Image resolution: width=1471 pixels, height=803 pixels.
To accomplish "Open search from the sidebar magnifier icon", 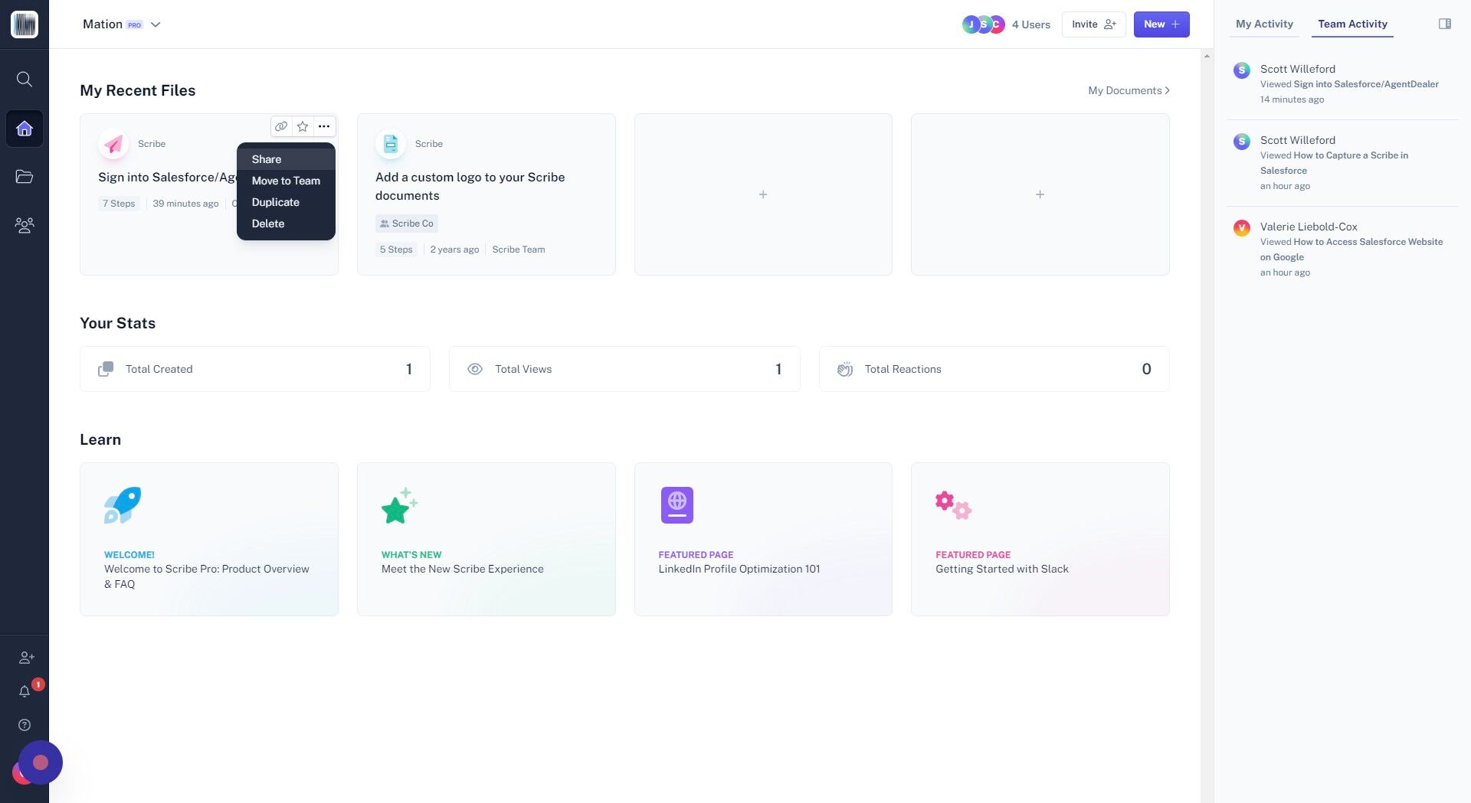I will tap(25, 80).
